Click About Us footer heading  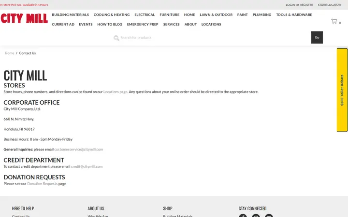point(96,209)
